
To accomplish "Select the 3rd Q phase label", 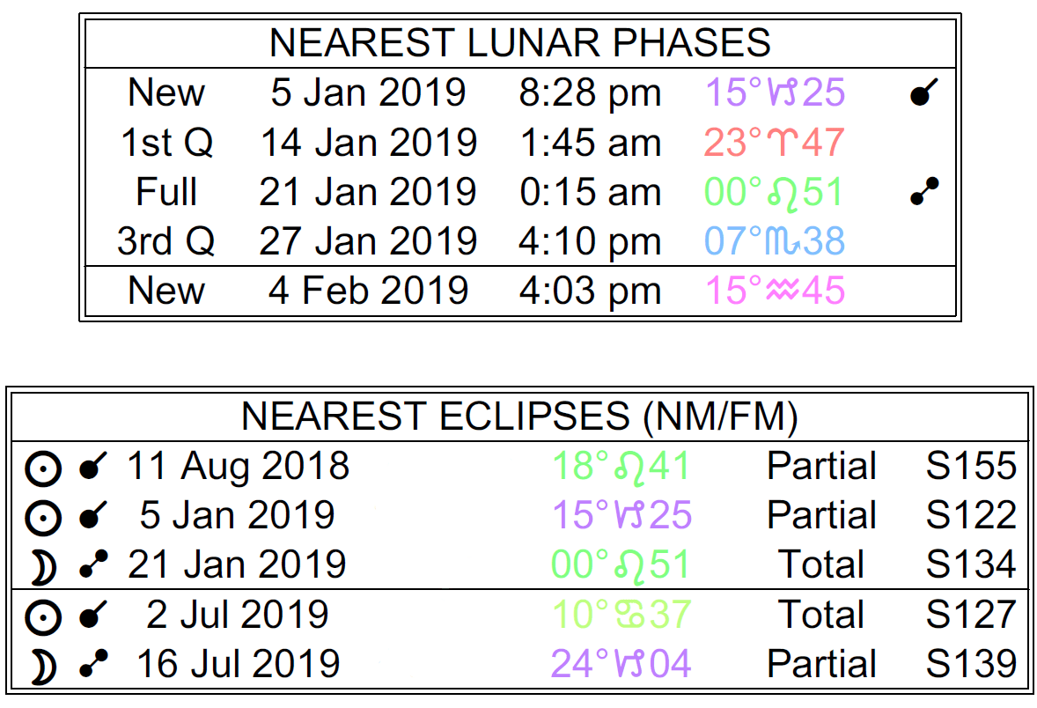I will tap(166, 241).
